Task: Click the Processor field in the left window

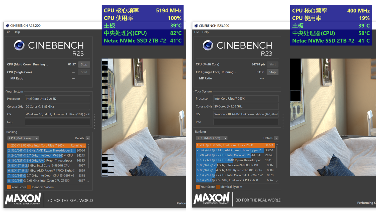Action: (57, 99)
